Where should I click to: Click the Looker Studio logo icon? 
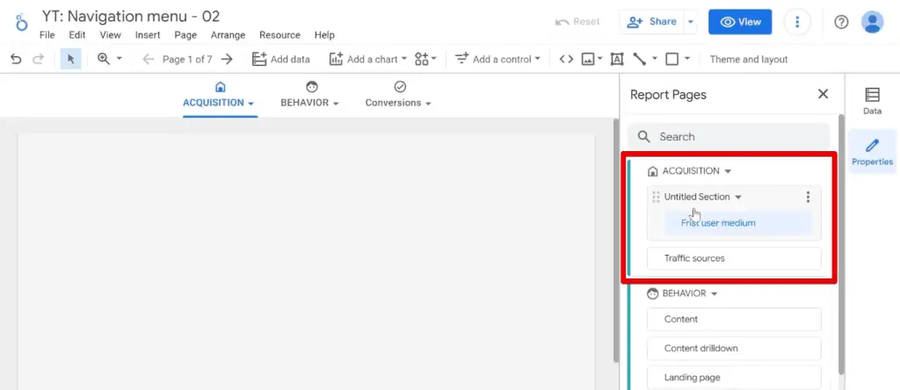[x=22, y=22]
